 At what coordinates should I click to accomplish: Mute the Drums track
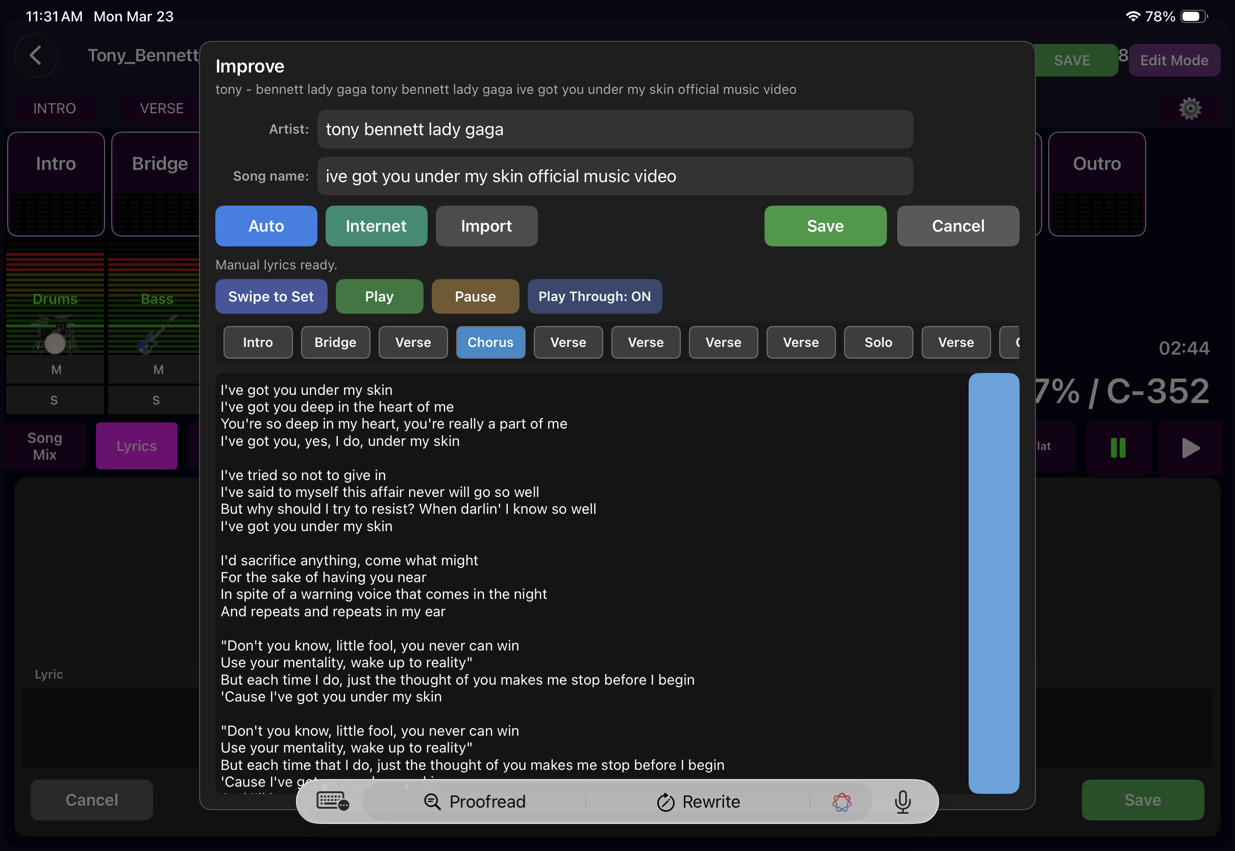[57, 369]
